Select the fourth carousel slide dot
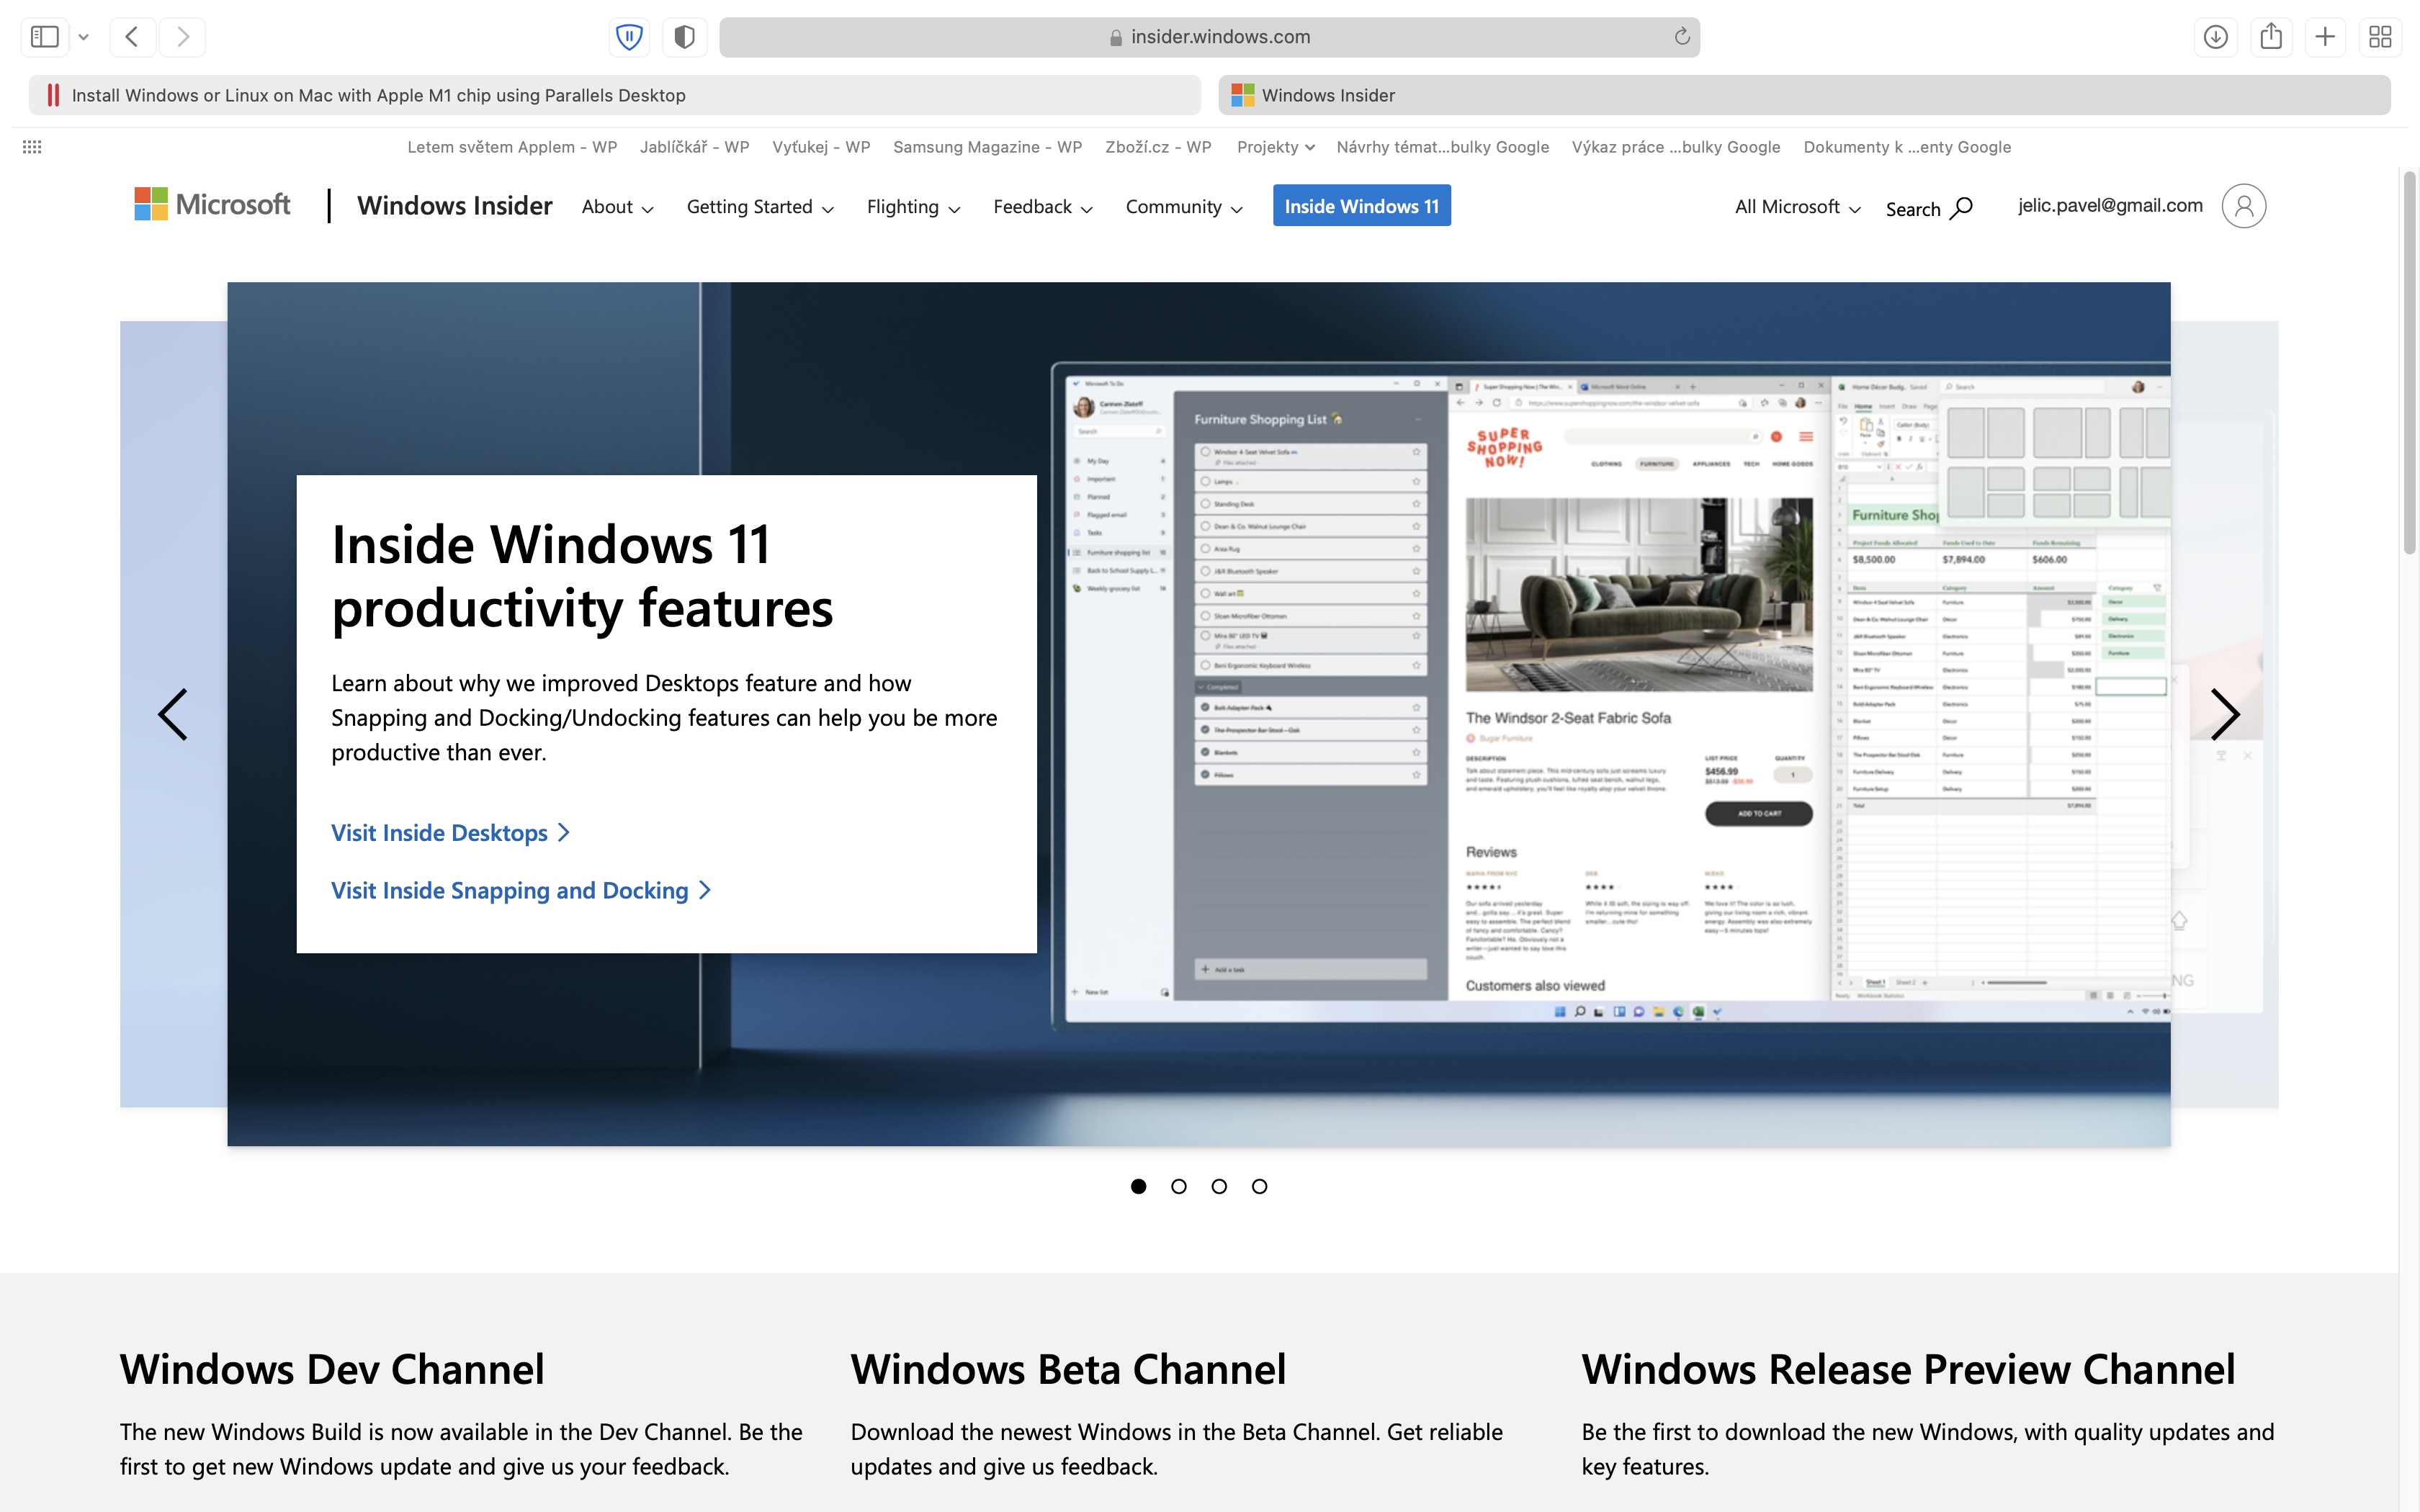The image size is (2420, 1512). 1260,1186
